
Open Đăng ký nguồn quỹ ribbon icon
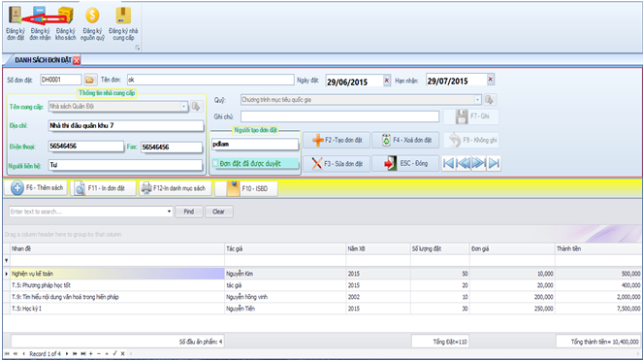coord(92,23)
